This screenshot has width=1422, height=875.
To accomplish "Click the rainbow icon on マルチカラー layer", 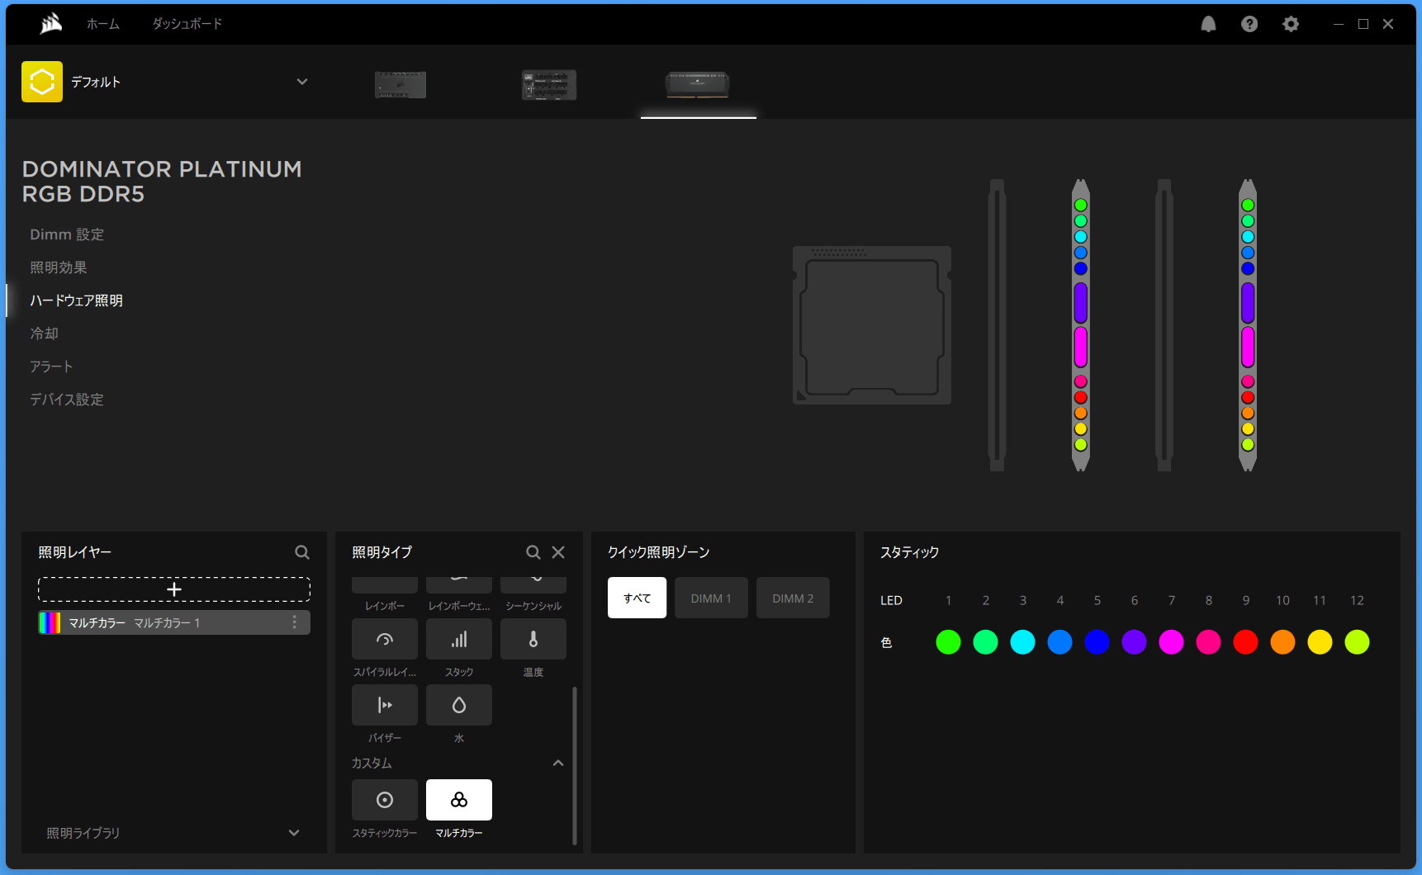I will [x=50, y=622].
